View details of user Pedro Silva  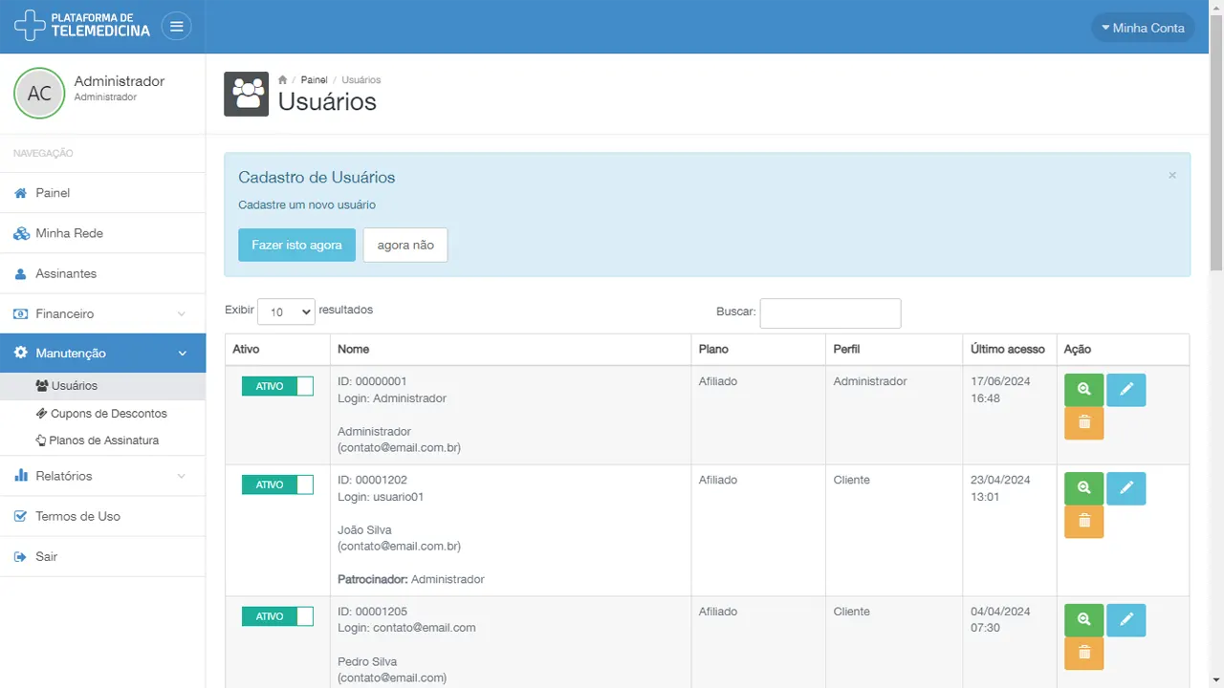point(1083,620)
